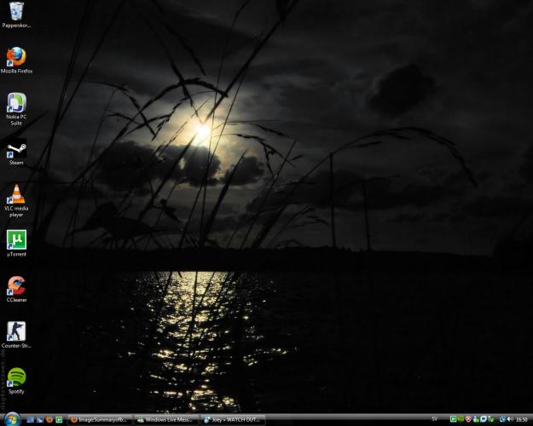Select the VLC media player desktop icon
The width and height of the screenshot is (533, 426).
click(x=16, y=201)
